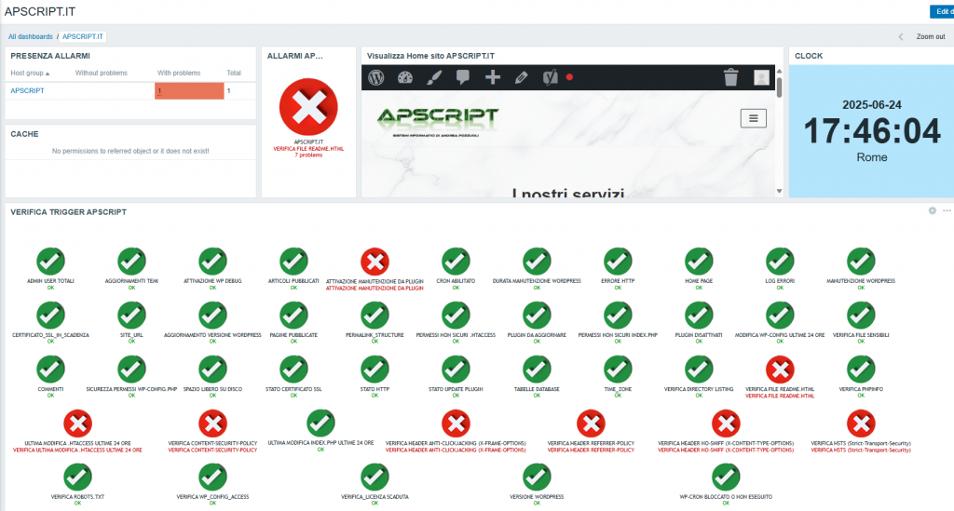The width and height of the screenshot is (954, 511).
Task: Open the gear settings of Verifica Trigger widget
Action: click(x=932, y=211)
